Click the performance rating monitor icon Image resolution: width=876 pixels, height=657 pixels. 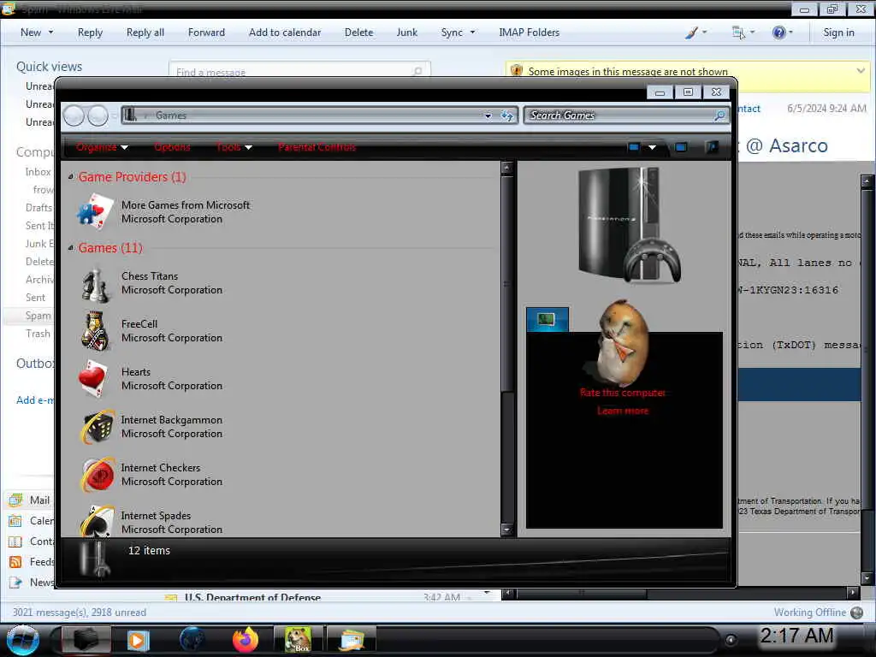pyautogui.click(x=547, y=320)
